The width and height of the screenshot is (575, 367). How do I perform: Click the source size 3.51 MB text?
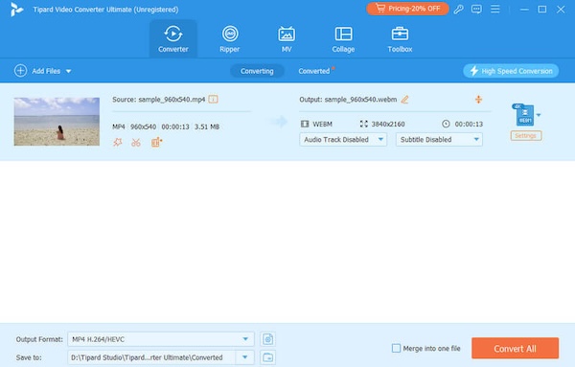(x=207, y=126)
